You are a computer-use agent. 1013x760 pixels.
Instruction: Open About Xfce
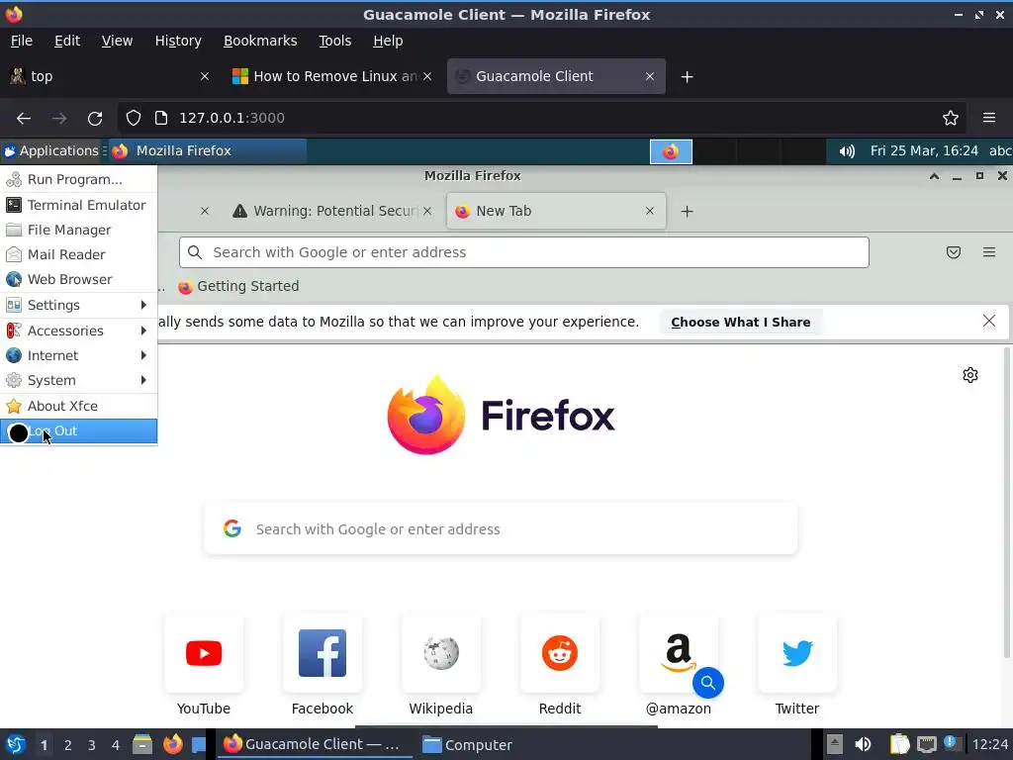[x=78, y=406]
